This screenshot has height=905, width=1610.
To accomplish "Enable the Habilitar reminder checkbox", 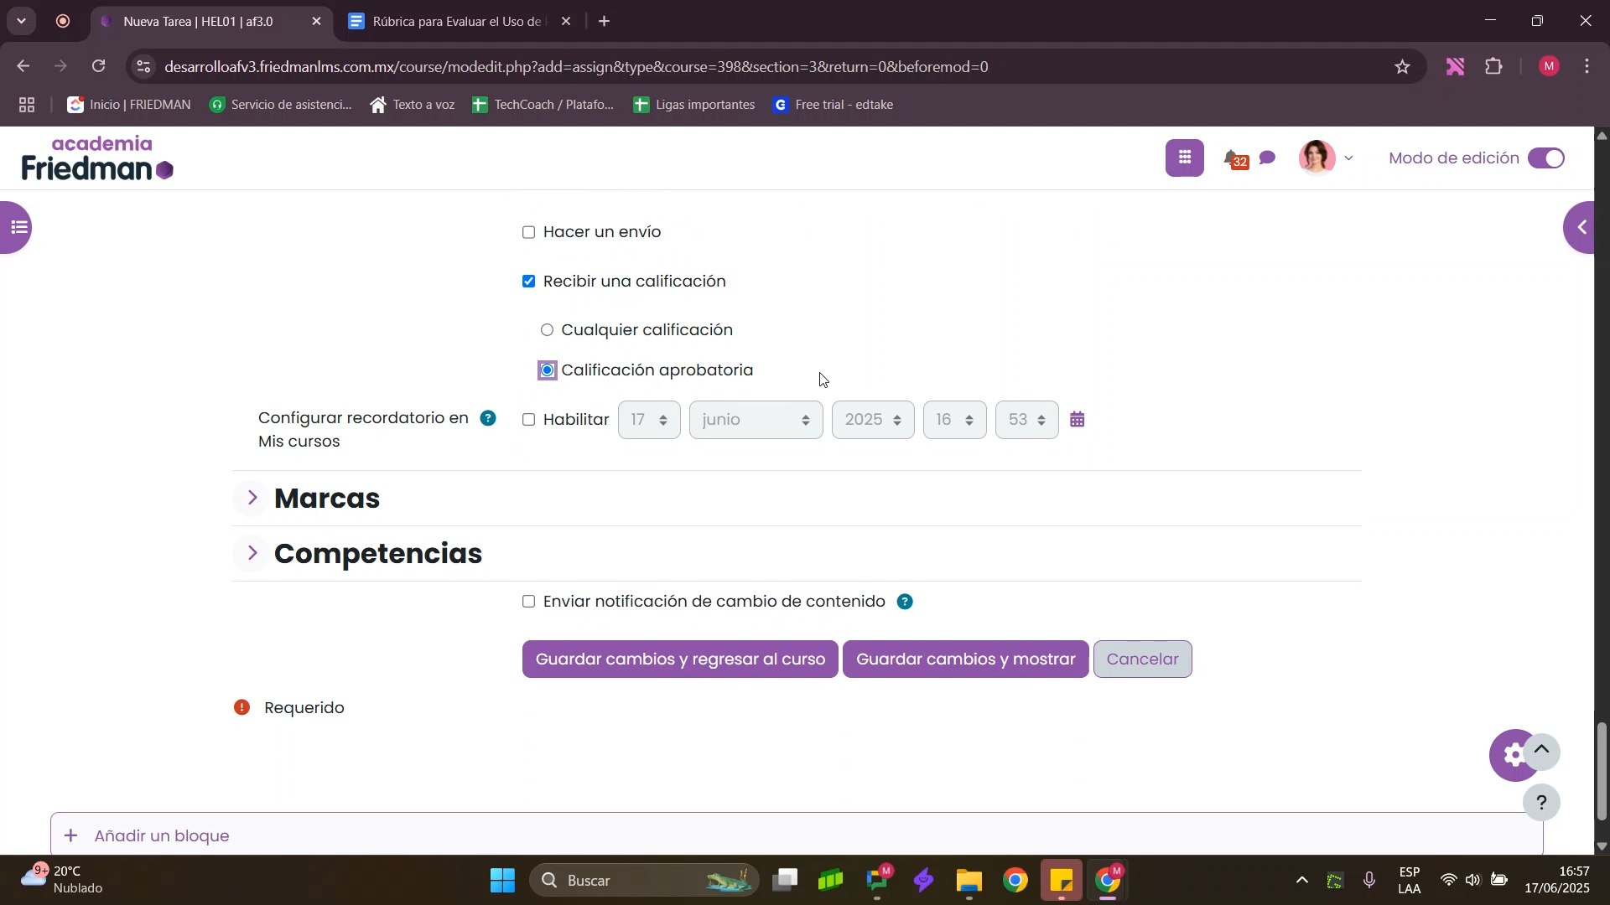I will pos(529,420).
